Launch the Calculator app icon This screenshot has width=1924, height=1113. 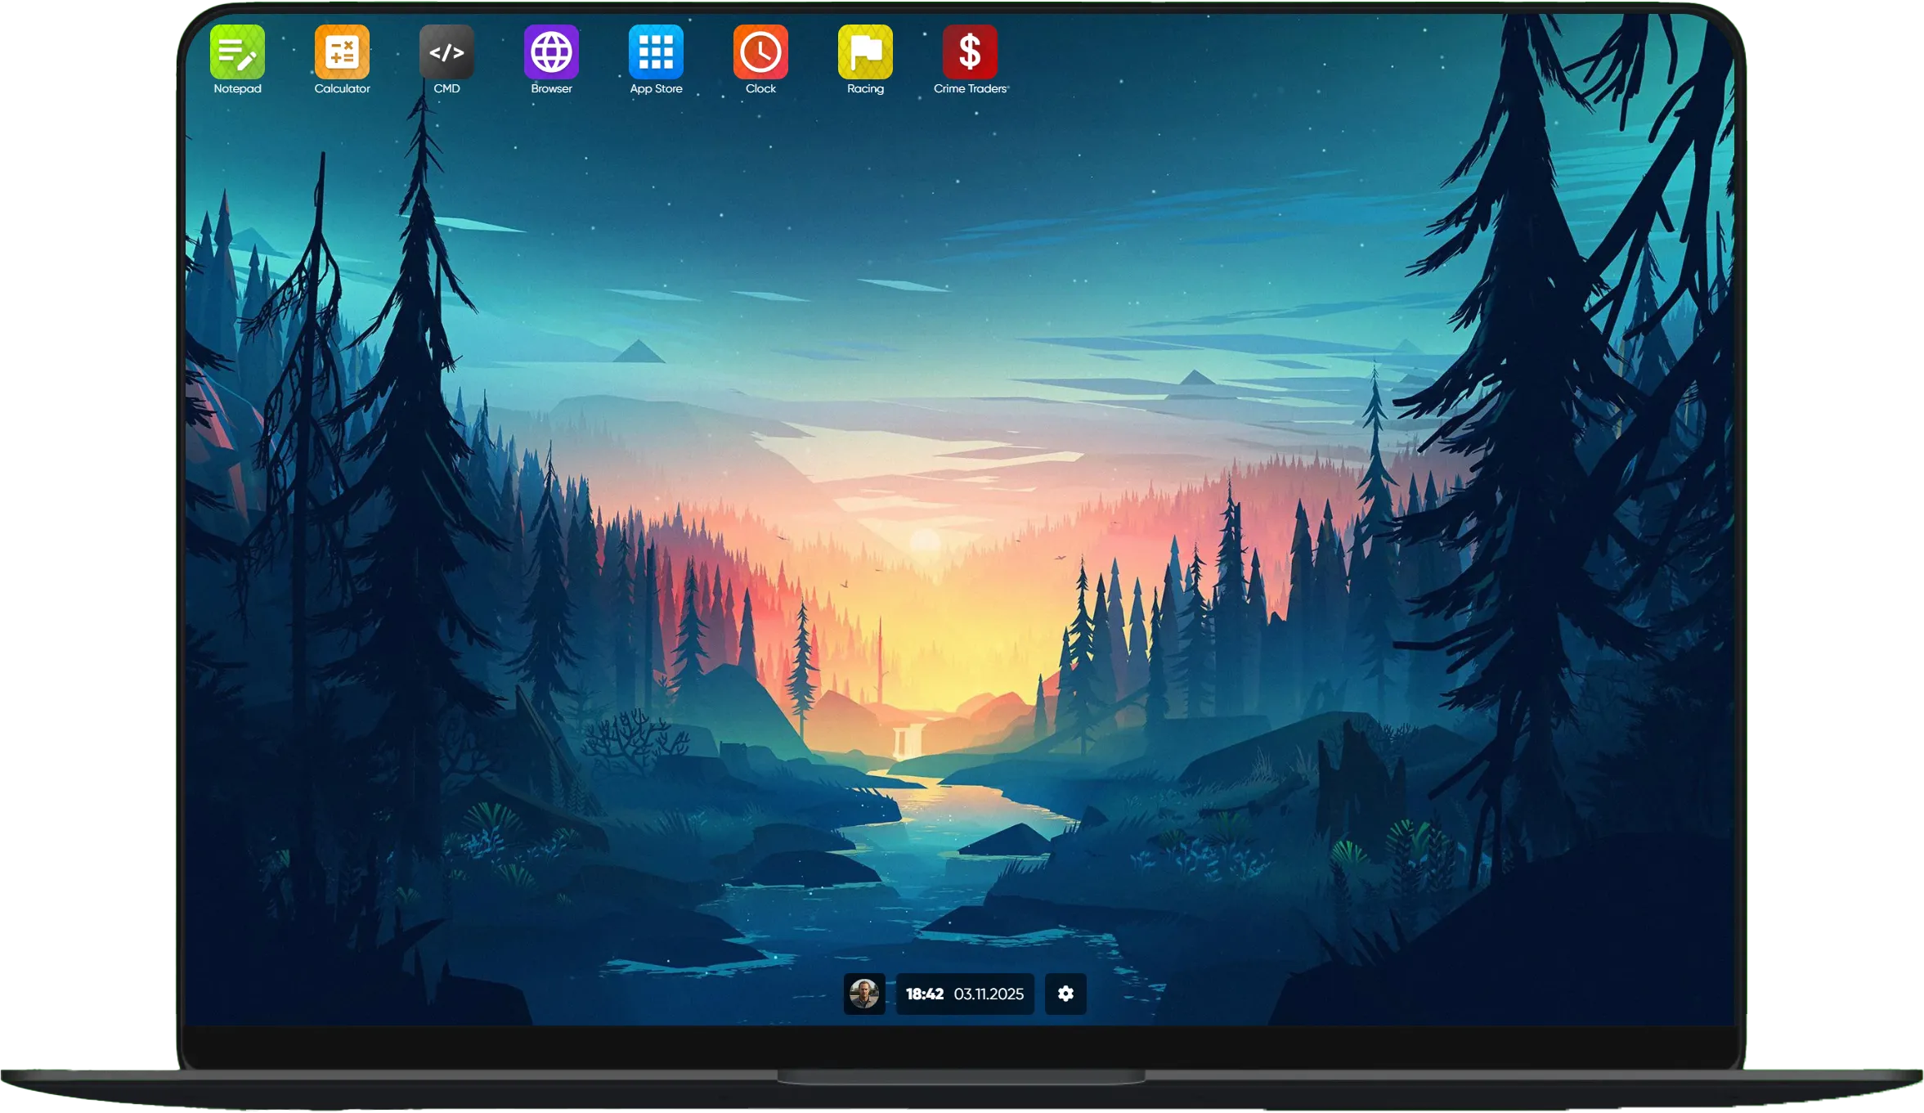coord(342,52)
